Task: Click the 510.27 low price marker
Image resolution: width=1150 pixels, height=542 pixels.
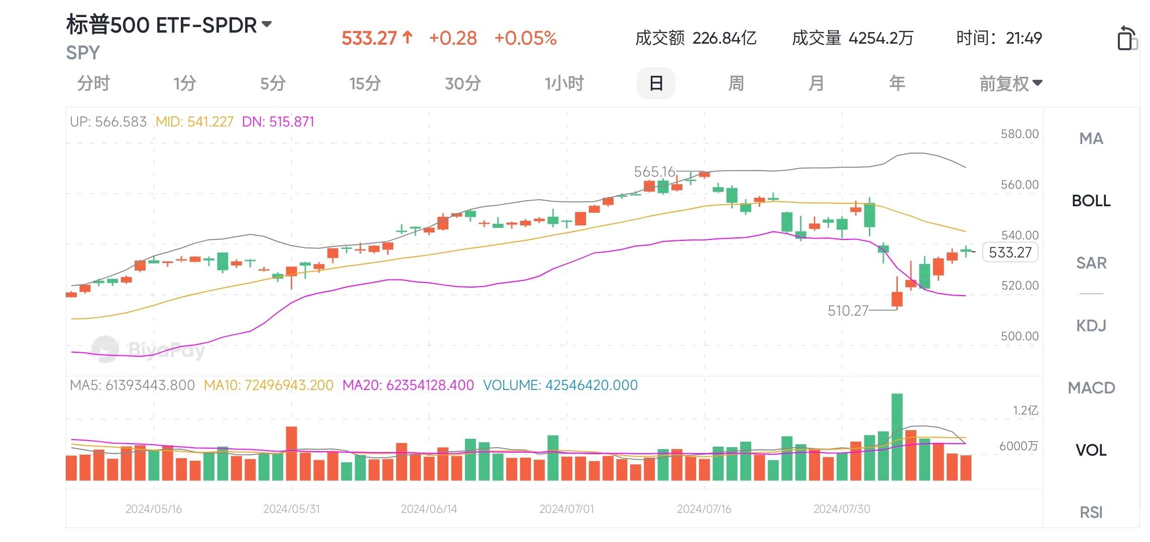Action: [848, 311]
